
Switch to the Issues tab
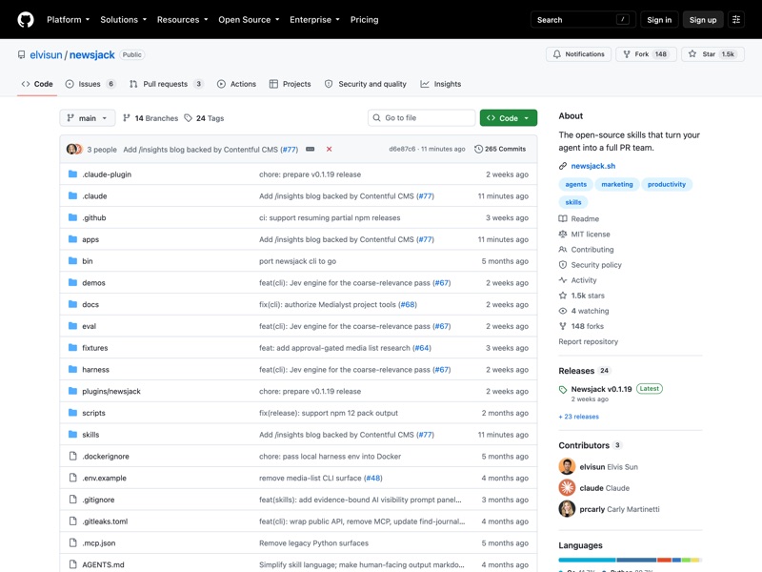click(x=90, y=84)
